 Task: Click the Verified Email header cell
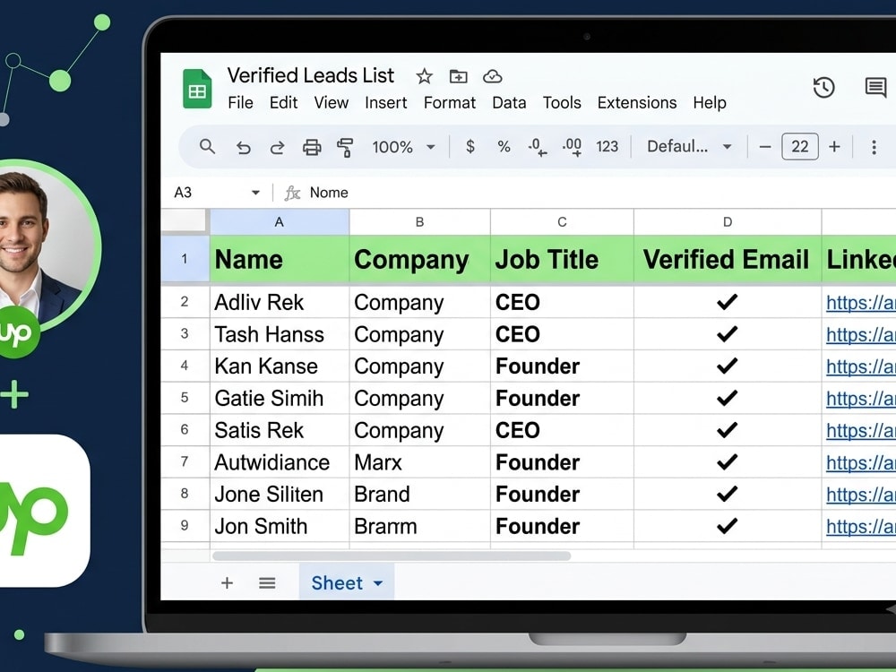point(728,259)
